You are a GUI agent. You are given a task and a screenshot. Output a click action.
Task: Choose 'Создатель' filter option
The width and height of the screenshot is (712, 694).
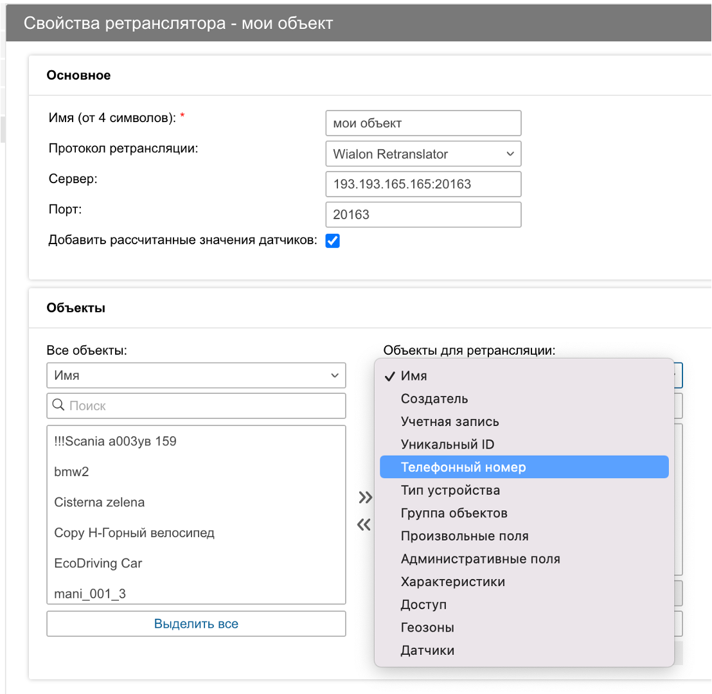point(434,399)
